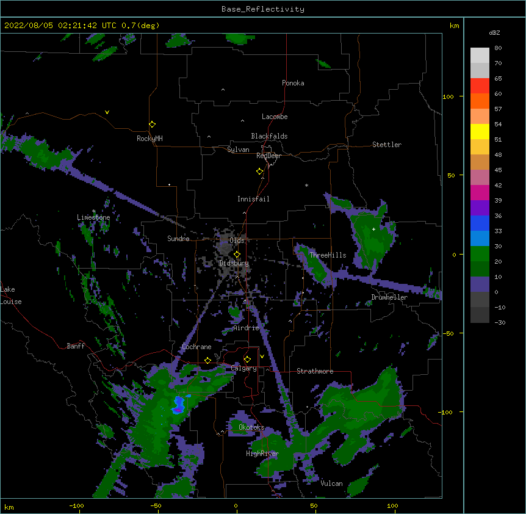
Task: Select the yellow 54-51 dBZ legend swatch
Action: (480, 131)
